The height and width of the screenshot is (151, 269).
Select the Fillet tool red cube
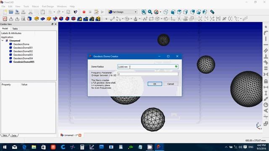(61, 18)
